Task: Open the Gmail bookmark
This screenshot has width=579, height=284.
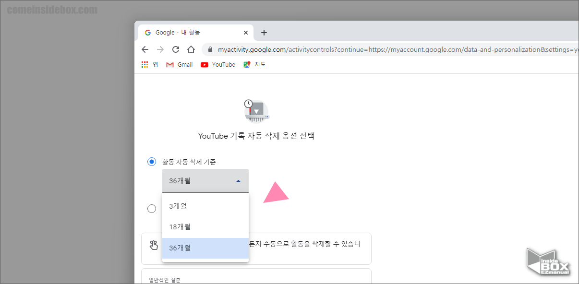Action: pyautogui.click(x=179, y=64)
